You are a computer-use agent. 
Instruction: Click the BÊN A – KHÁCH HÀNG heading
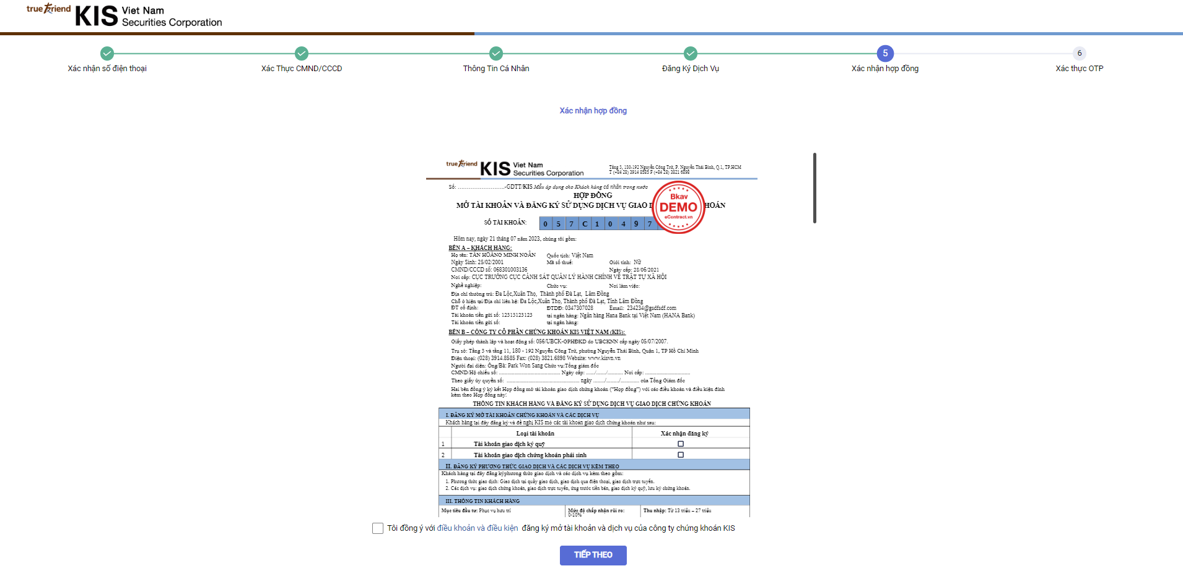point(480,248)
